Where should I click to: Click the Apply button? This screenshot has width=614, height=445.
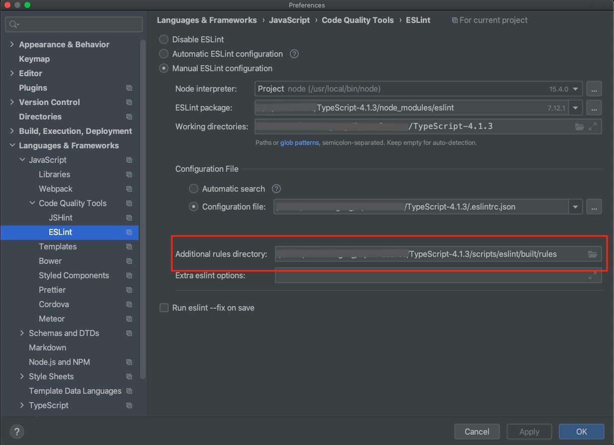tap(529, 432)
